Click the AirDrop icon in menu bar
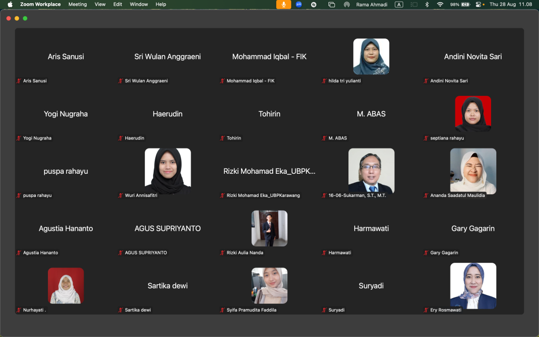The height and width of the screenshot is (337, 539). pos(346,4)
